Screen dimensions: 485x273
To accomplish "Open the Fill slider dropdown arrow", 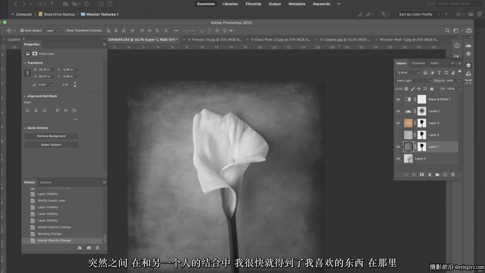I will (x=459, y=89).
